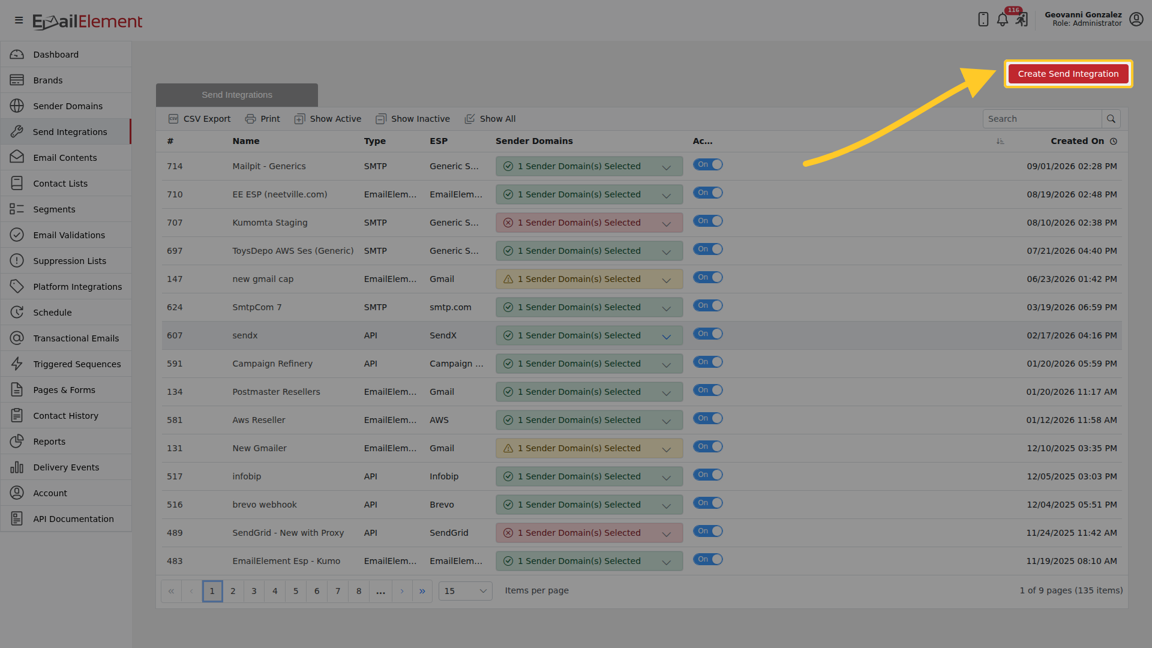Open sender domains dropdown for New Gmailer
This screenshot has width=1152, height=648.
point(589,448)
